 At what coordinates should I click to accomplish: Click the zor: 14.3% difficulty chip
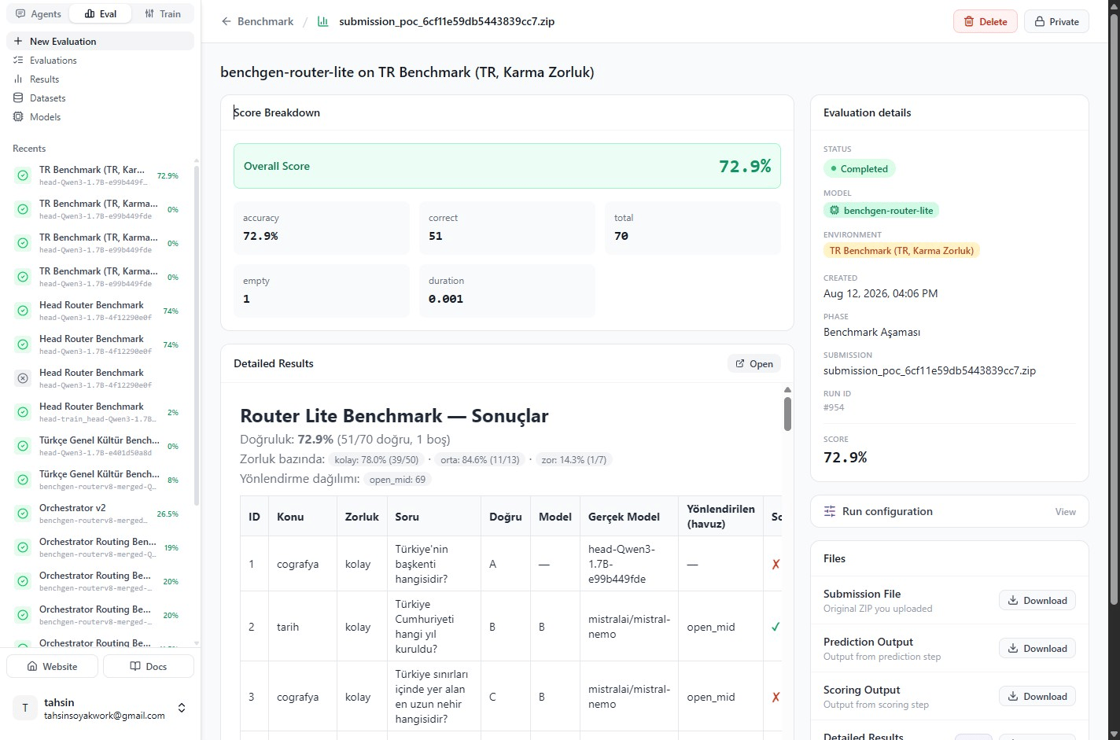(573, 459)
